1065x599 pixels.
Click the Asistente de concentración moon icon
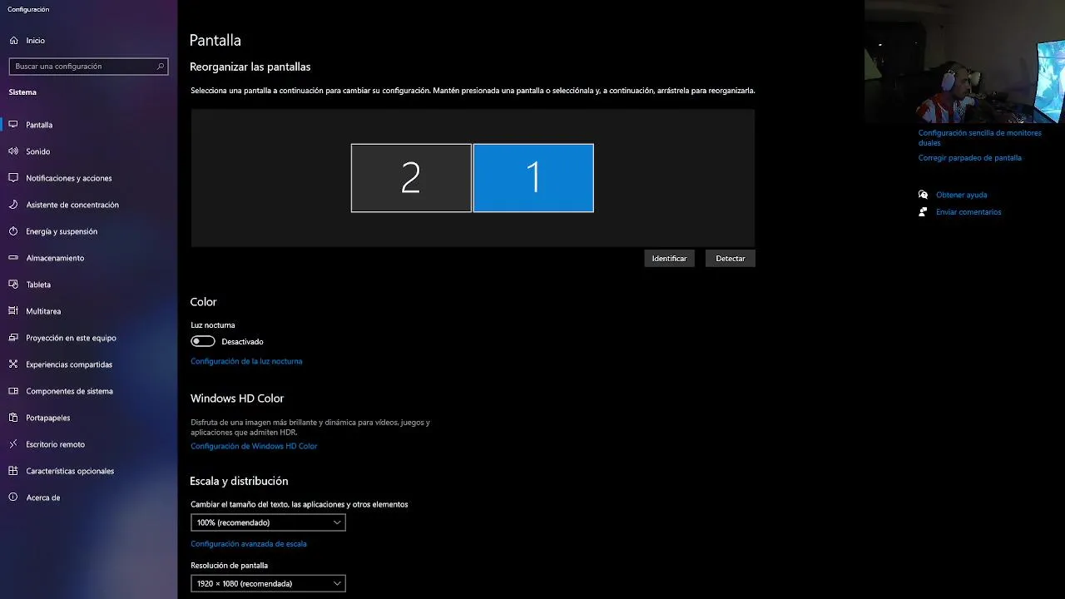click(13, 205)
